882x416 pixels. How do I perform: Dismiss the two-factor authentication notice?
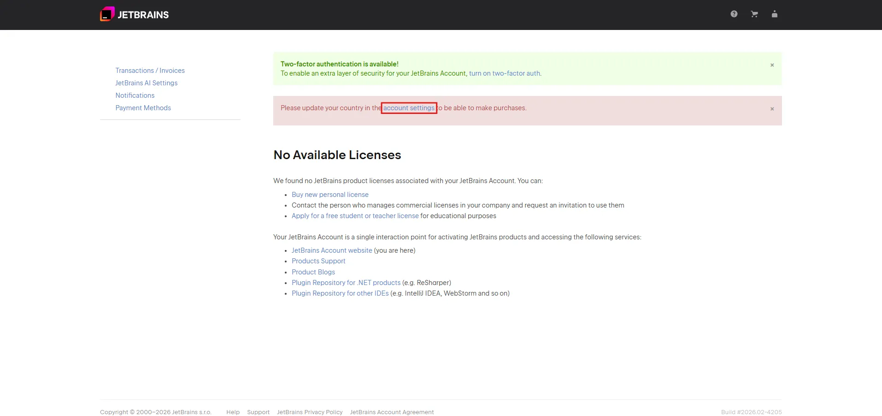(772, 65)
